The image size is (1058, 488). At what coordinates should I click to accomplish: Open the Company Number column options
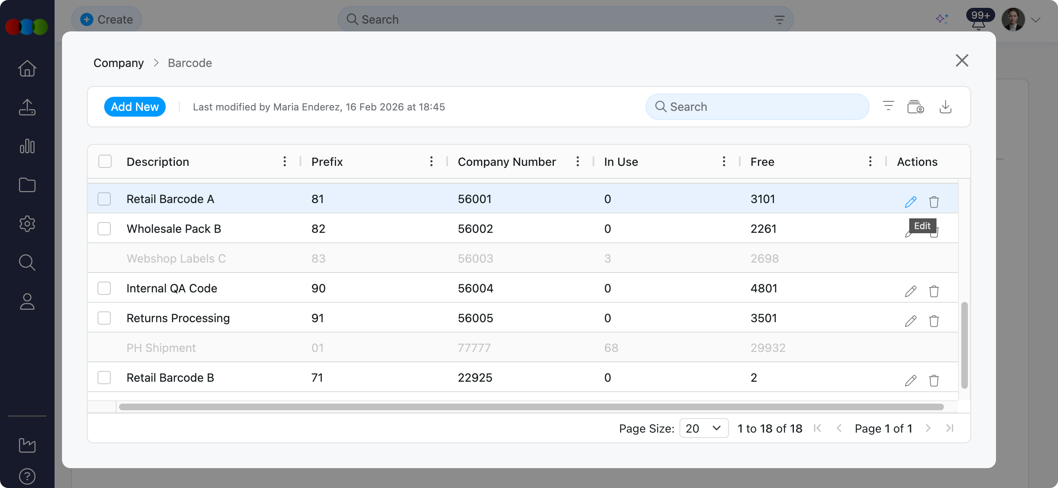point(577,161)
